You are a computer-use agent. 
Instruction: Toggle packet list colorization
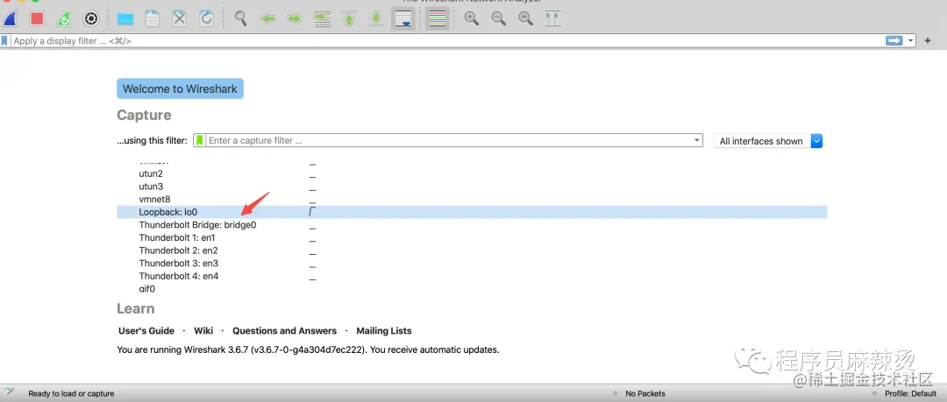tap(437, 18)
